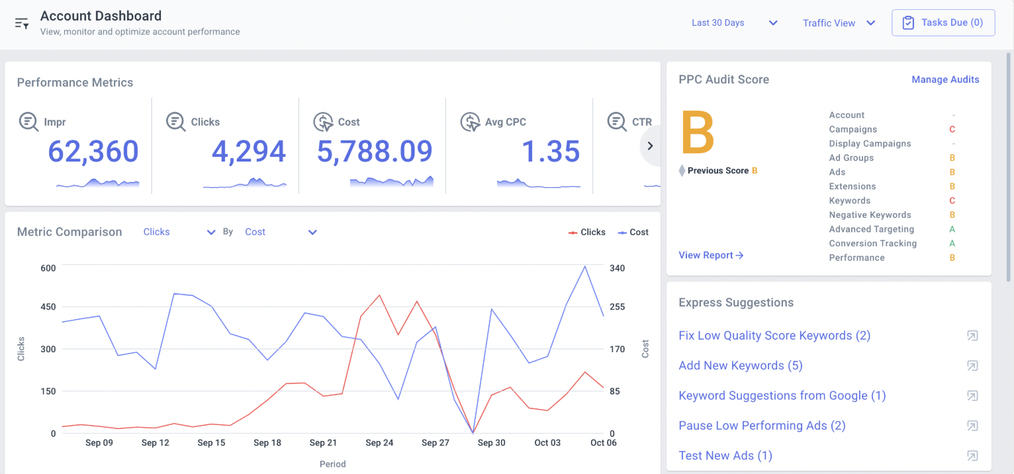Open the filter menu icon beside Account Dashboard

(22, 23)
